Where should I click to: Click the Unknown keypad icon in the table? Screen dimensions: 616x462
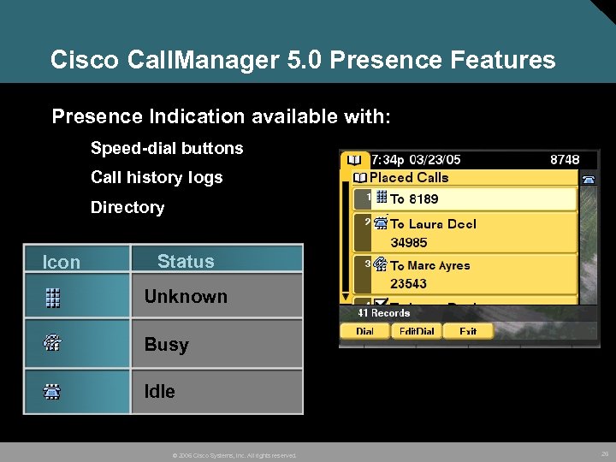(x=53, y=298)
